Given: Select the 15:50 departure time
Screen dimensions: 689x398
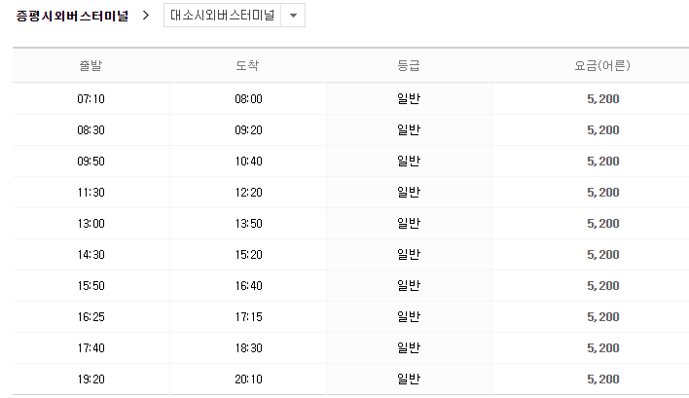Looking at the screenshot, I should point(91,286).
